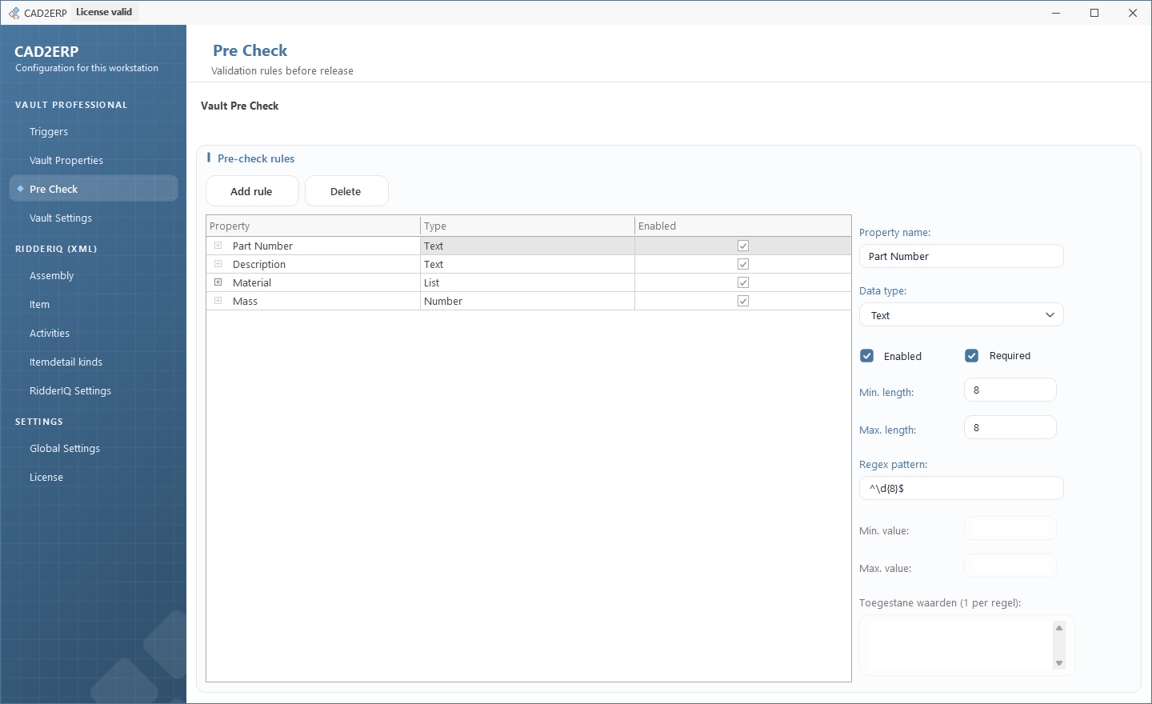Open Itemdetail kinds in the sidebar

[x=93, y=362]
